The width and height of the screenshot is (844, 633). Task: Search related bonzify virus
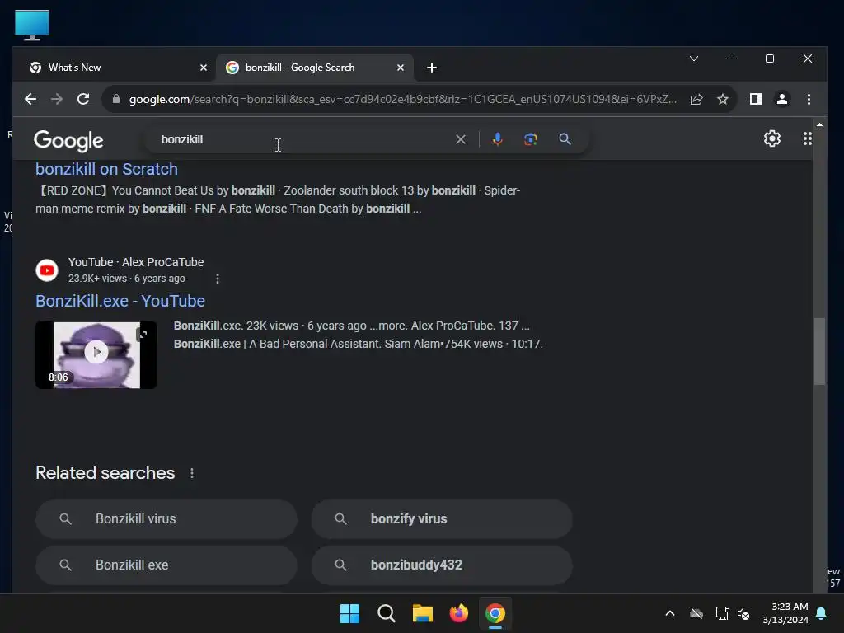(x=442, y=519)
